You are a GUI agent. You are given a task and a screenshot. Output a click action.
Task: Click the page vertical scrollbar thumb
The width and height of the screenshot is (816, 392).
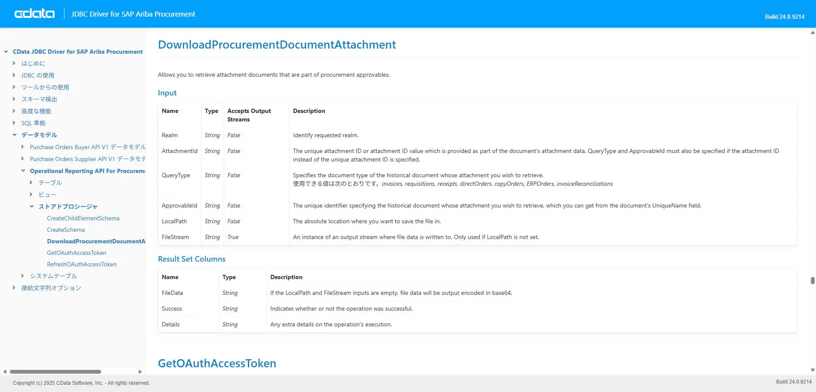coord(813,280)
